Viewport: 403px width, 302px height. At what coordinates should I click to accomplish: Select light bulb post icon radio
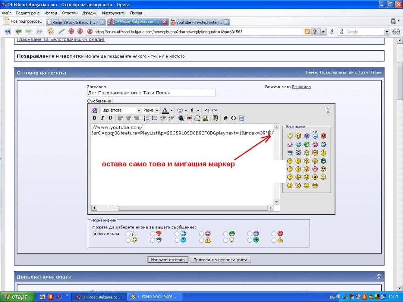(x=226, y=240)
